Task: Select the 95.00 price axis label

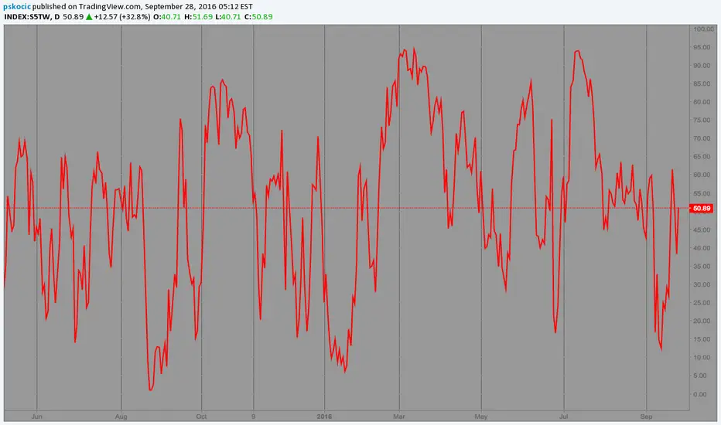Action: tap(702, 47)
